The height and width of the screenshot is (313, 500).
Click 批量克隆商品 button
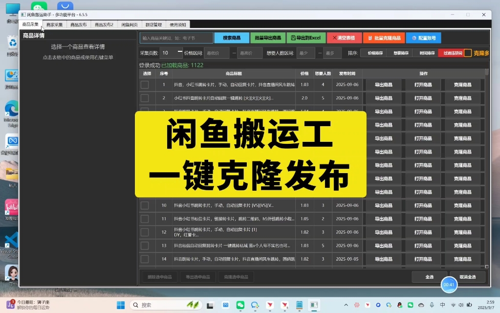tap(384, 38)
